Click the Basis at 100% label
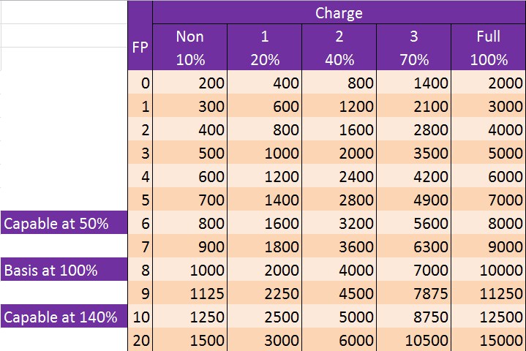 (x=64, y=271)
